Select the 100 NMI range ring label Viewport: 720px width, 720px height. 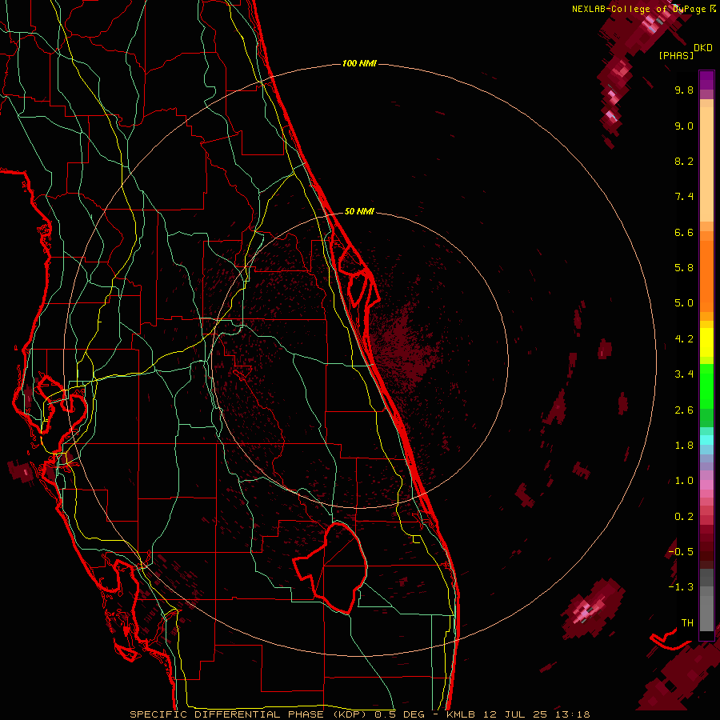(x=359, y=63)
